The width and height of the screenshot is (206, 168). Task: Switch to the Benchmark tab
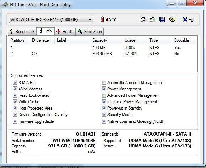pos(22,32)
